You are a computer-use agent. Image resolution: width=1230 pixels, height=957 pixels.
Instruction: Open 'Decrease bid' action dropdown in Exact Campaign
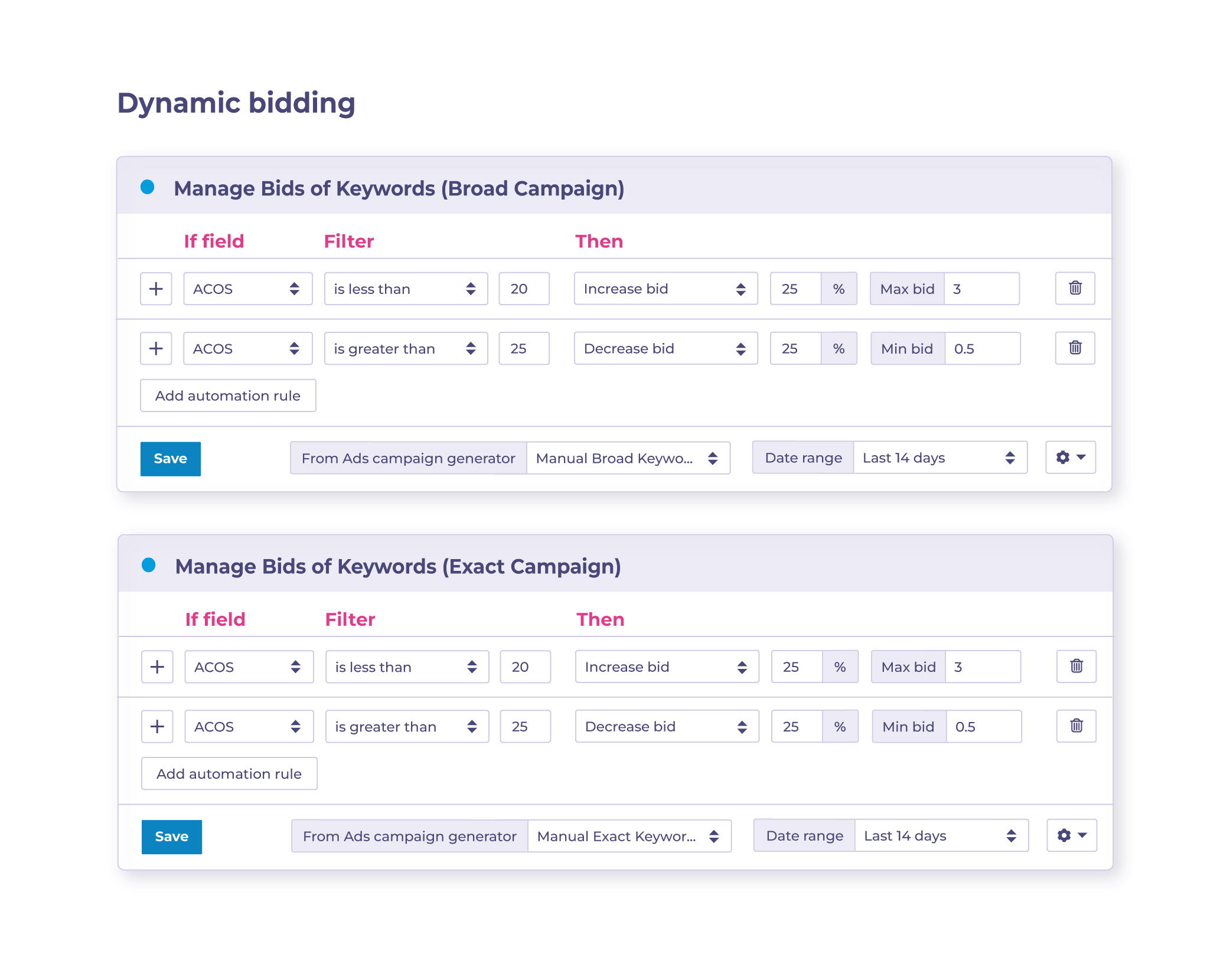[667, 726]
